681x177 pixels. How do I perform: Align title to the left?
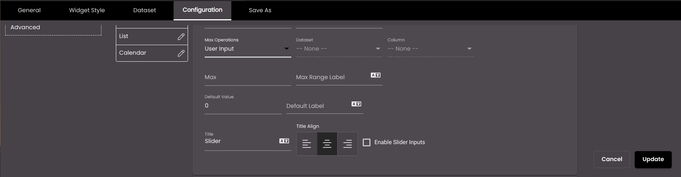(307, 144)
